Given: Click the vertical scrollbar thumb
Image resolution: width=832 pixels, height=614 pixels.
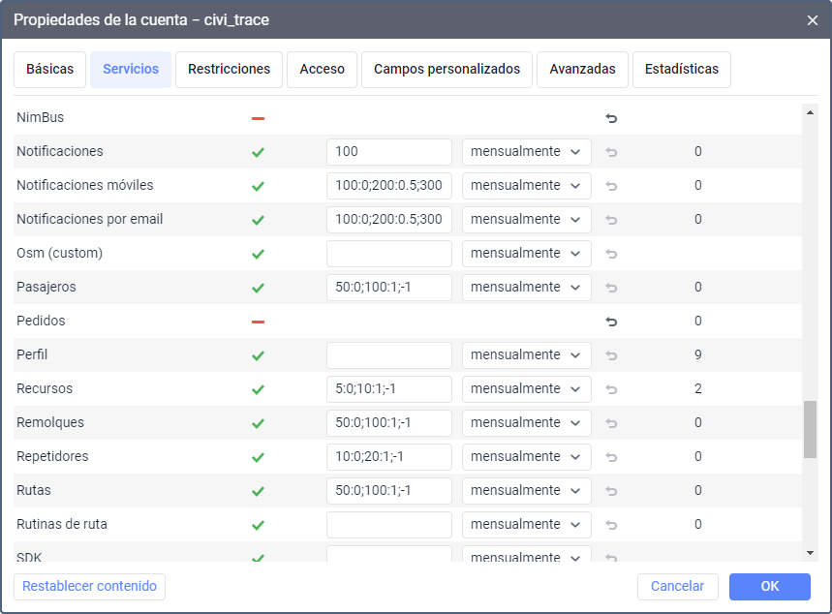Looking at the screenshot, I should pos(810,429).
